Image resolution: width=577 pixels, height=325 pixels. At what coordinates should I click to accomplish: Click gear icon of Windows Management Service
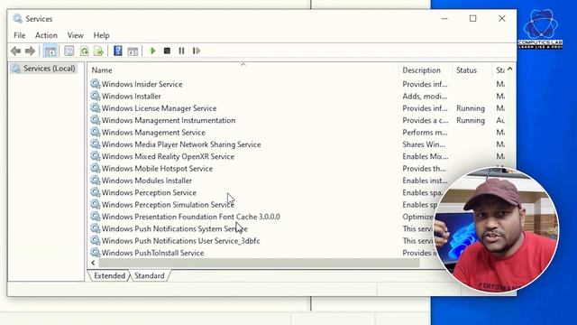click(x=96, y=132)
